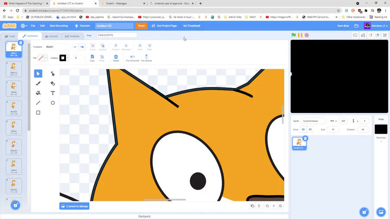Zoom in on the costume canvas
This screenshot has height=219, width=390.
[280, 206]
